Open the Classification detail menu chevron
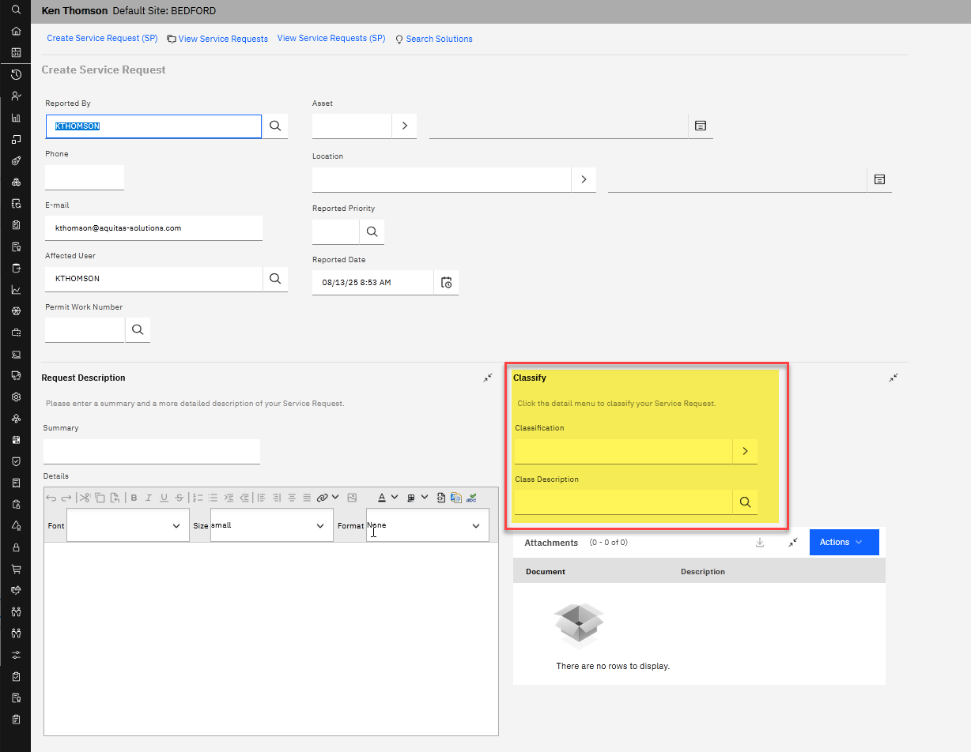The image size is (971, 752). point(745,451)
